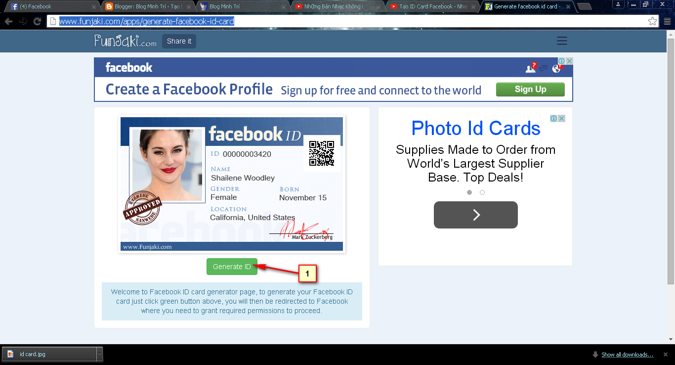Click the next arrow on the Photo Id carousel
Screen dimensions: 675x365
475,215
